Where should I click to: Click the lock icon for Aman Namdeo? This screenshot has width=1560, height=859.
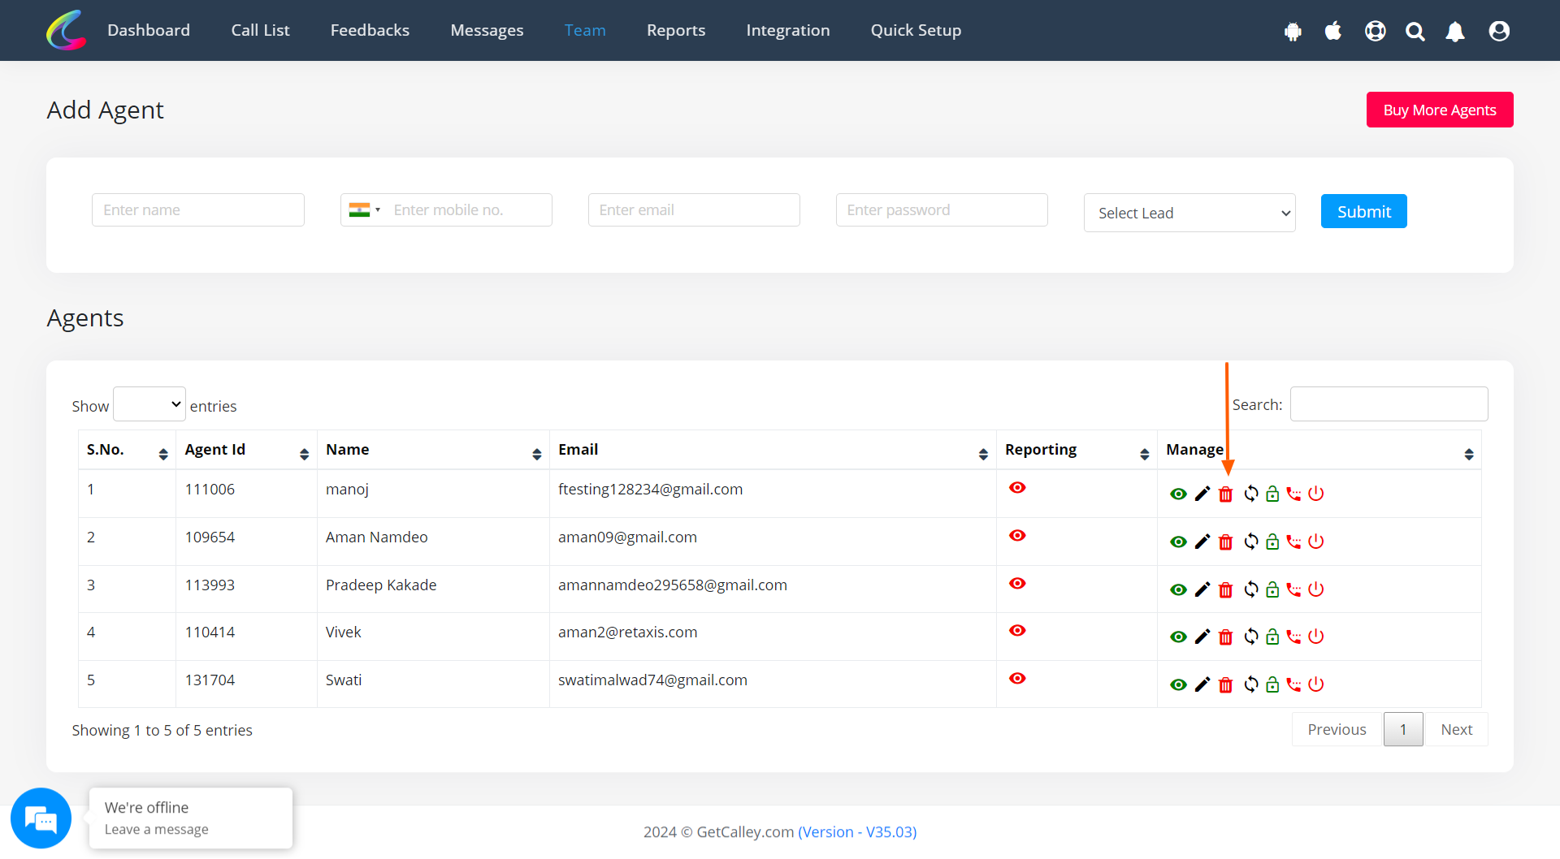tap(1272, 542)
